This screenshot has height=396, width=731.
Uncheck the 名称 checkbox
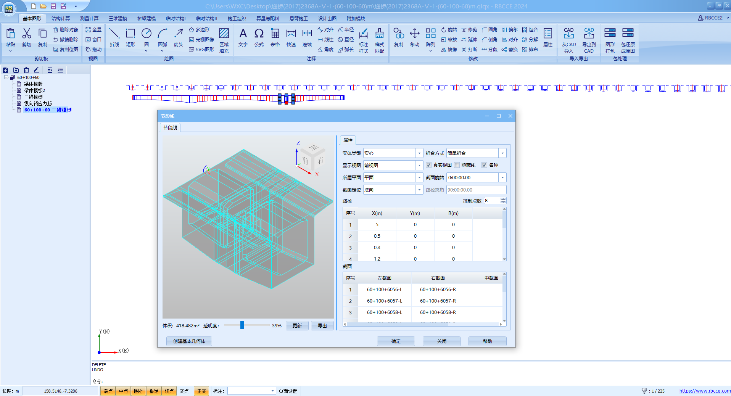tap(484, 165)
